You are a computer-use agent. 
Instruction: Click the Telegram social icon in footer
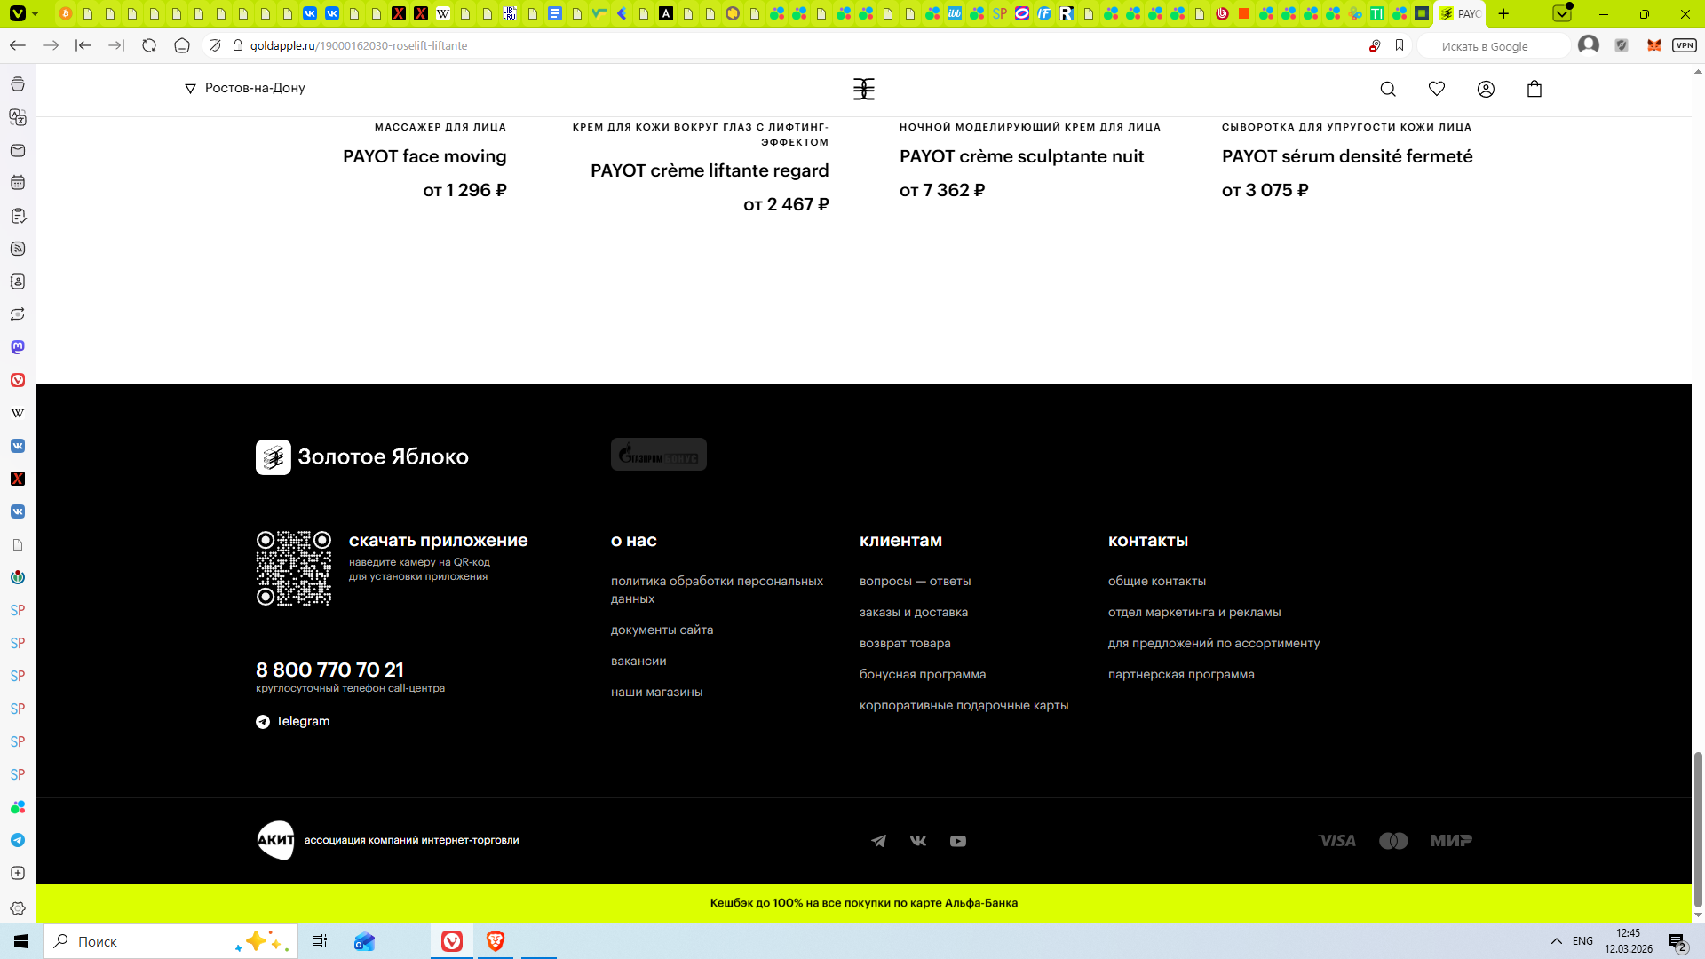pos(878,841)
